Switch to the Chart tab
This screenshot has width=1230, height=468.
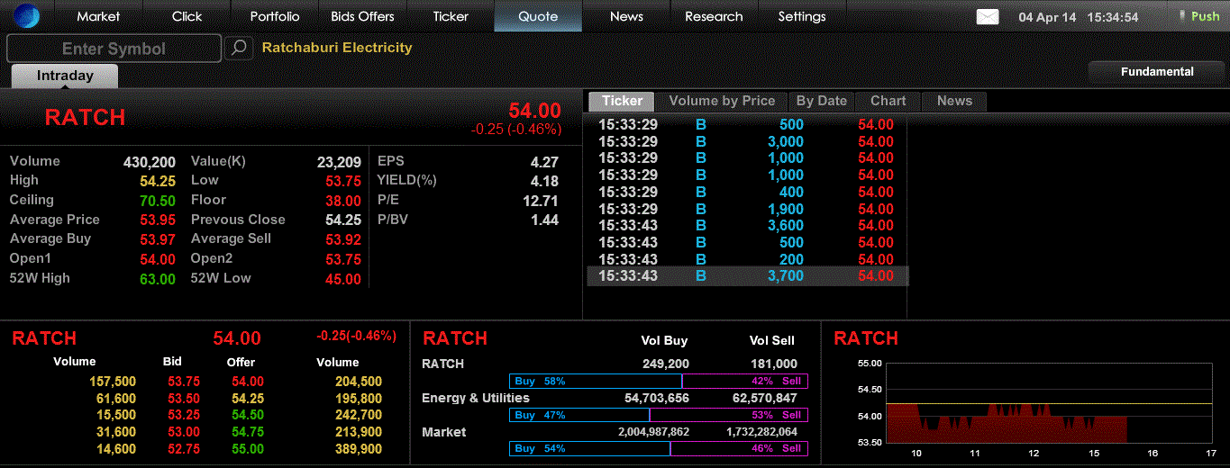click(x=888, y=101)
